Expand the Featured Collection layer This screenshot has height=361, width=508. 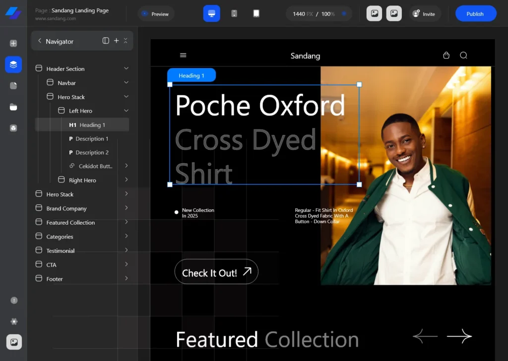coord(127,222)
